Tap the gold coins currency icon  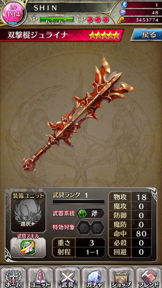tap(121, 20)
